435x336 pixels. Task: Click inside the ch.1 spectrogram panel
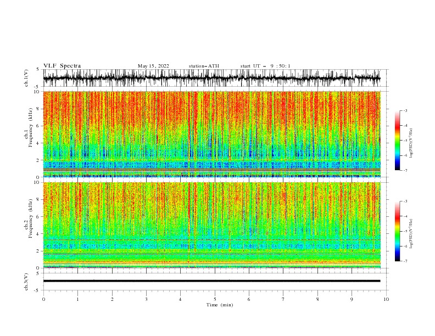[x=211, y=134]
